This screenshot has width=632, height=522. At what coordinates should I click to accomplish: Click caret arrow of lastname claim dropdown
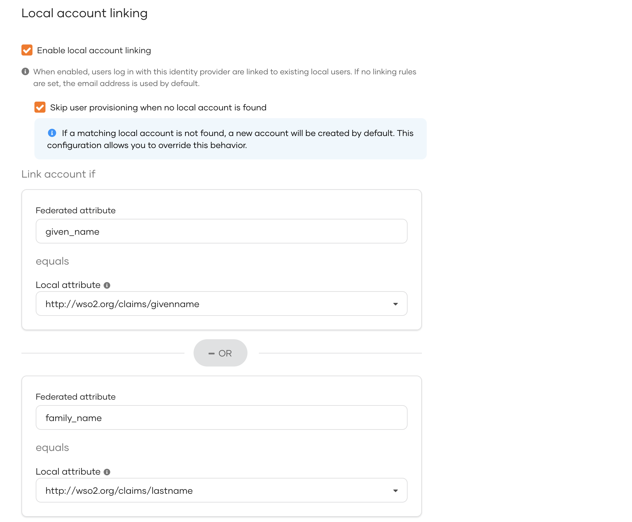[395, 491]
